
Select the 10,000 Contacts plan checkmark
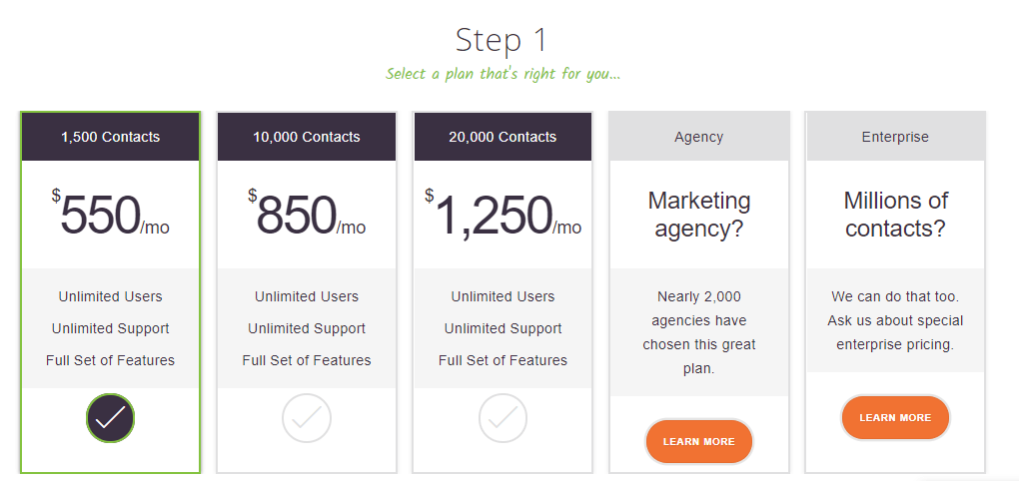point(306,418)
